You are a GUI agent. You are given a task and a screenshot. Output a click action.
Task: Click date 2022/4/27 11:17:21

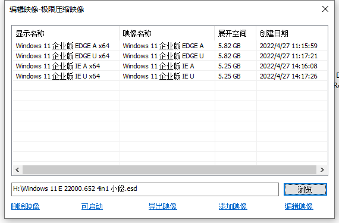288,56
